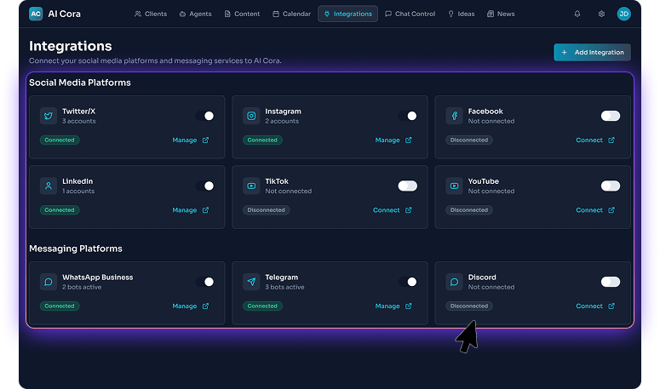Click the Facebook platform icon
Screen dimensions: 660x389
click(454, 116)
